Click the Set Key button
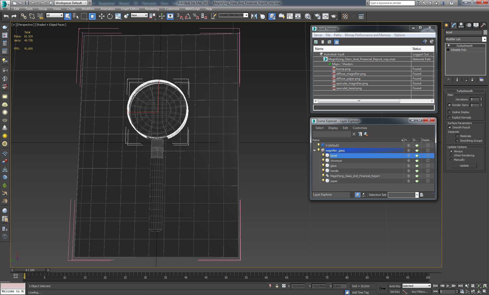Image resolution: width=489 pixels, height=295 pixels. click(395, 292)
